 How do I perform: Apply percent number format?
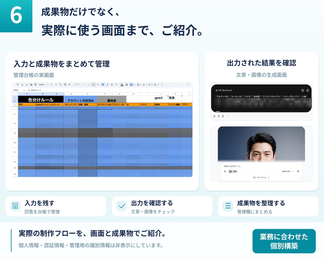coord(56,85)
